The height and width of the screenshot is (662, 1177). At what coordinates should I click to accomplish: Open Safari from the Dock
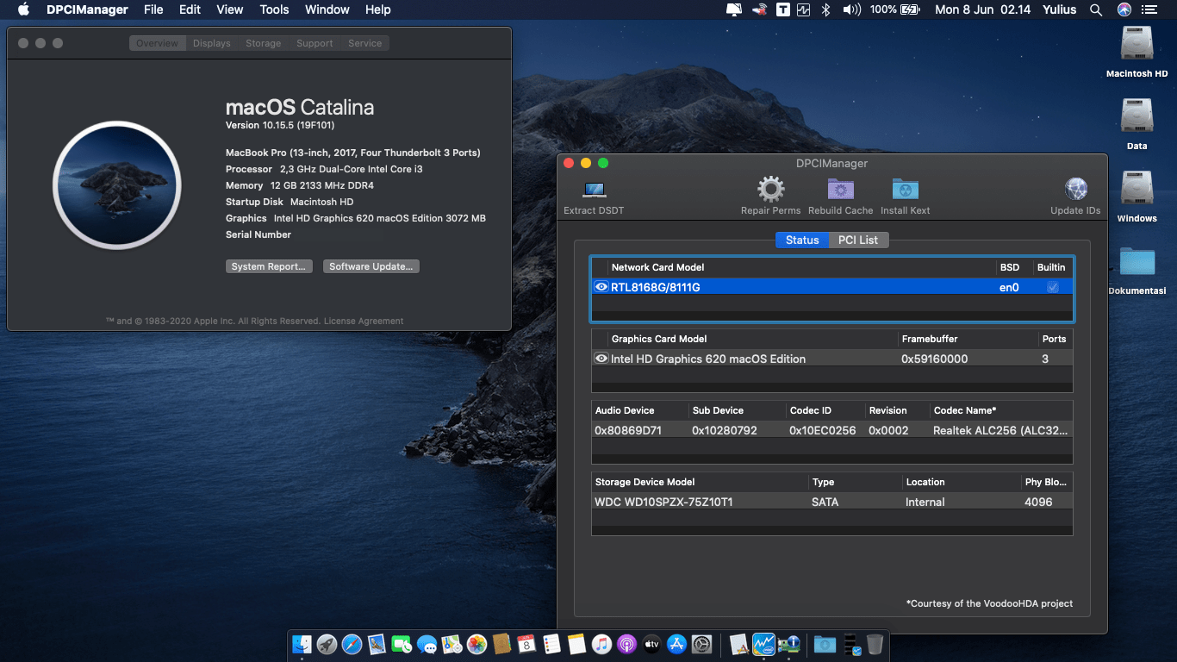coord(351,644)
